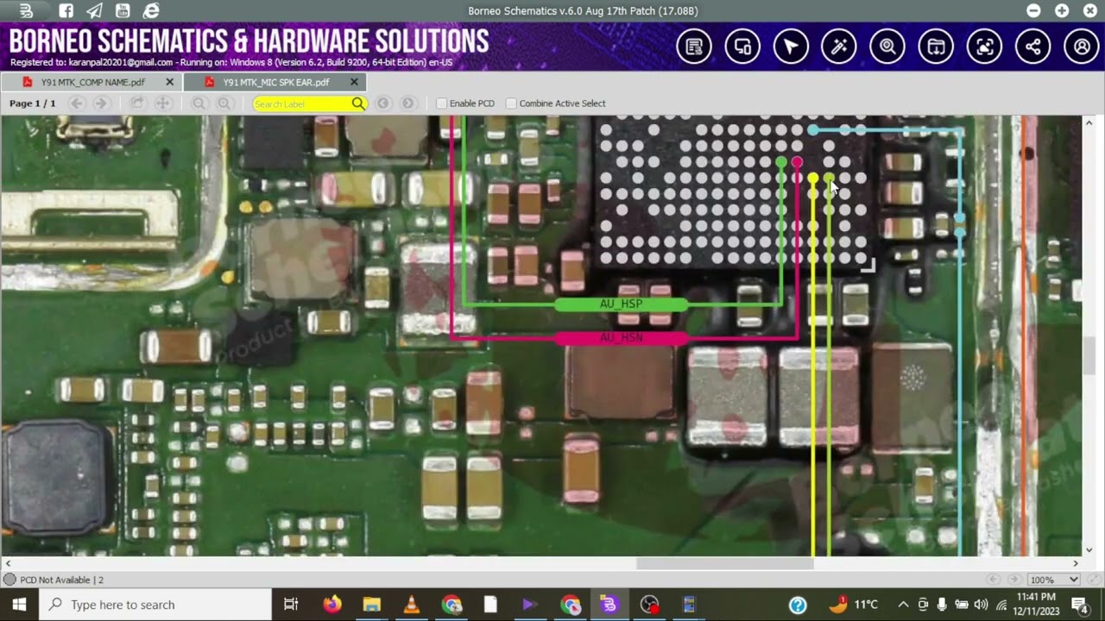Viewport: 1105px width, 621px height.
Task: Click the screen capture round icon
Action: click(984, 47)
